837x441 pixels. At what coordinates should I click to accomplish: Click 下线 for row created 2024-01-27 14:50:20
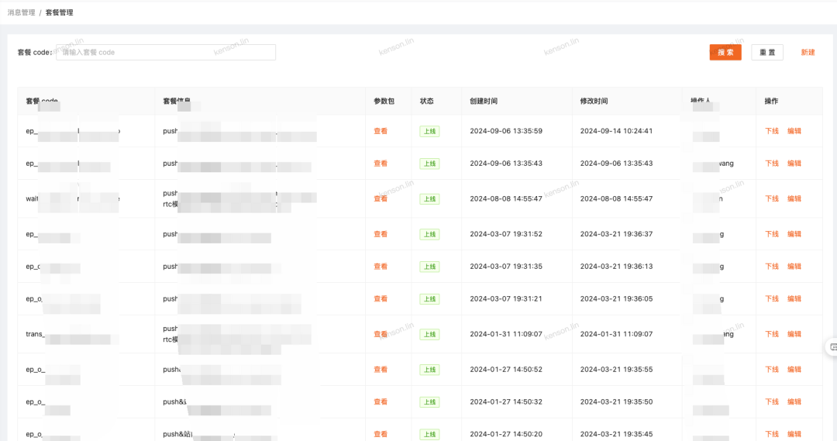tap(772, 434)
